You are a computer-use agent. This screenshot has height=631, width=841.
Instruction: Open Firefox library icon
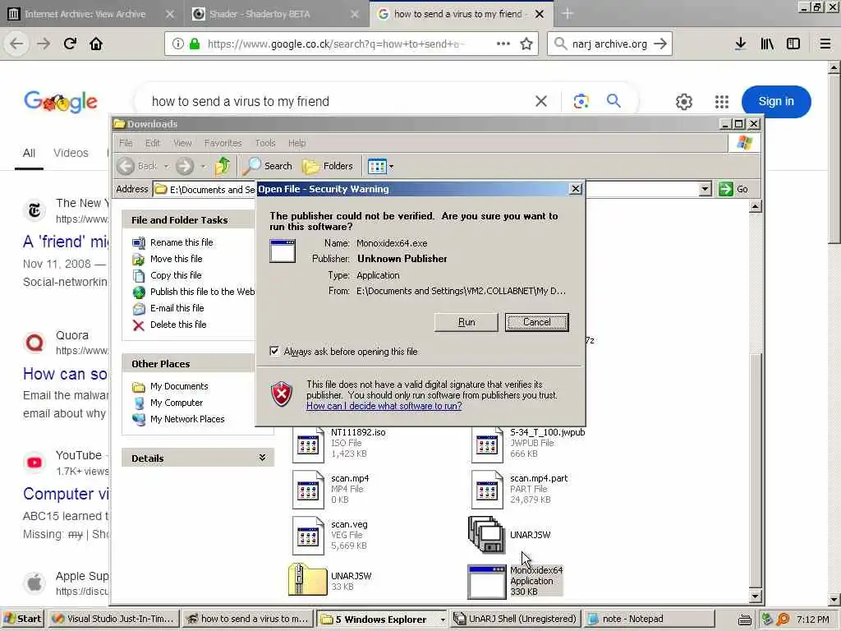pyautogui.click(x=767, y=44)
